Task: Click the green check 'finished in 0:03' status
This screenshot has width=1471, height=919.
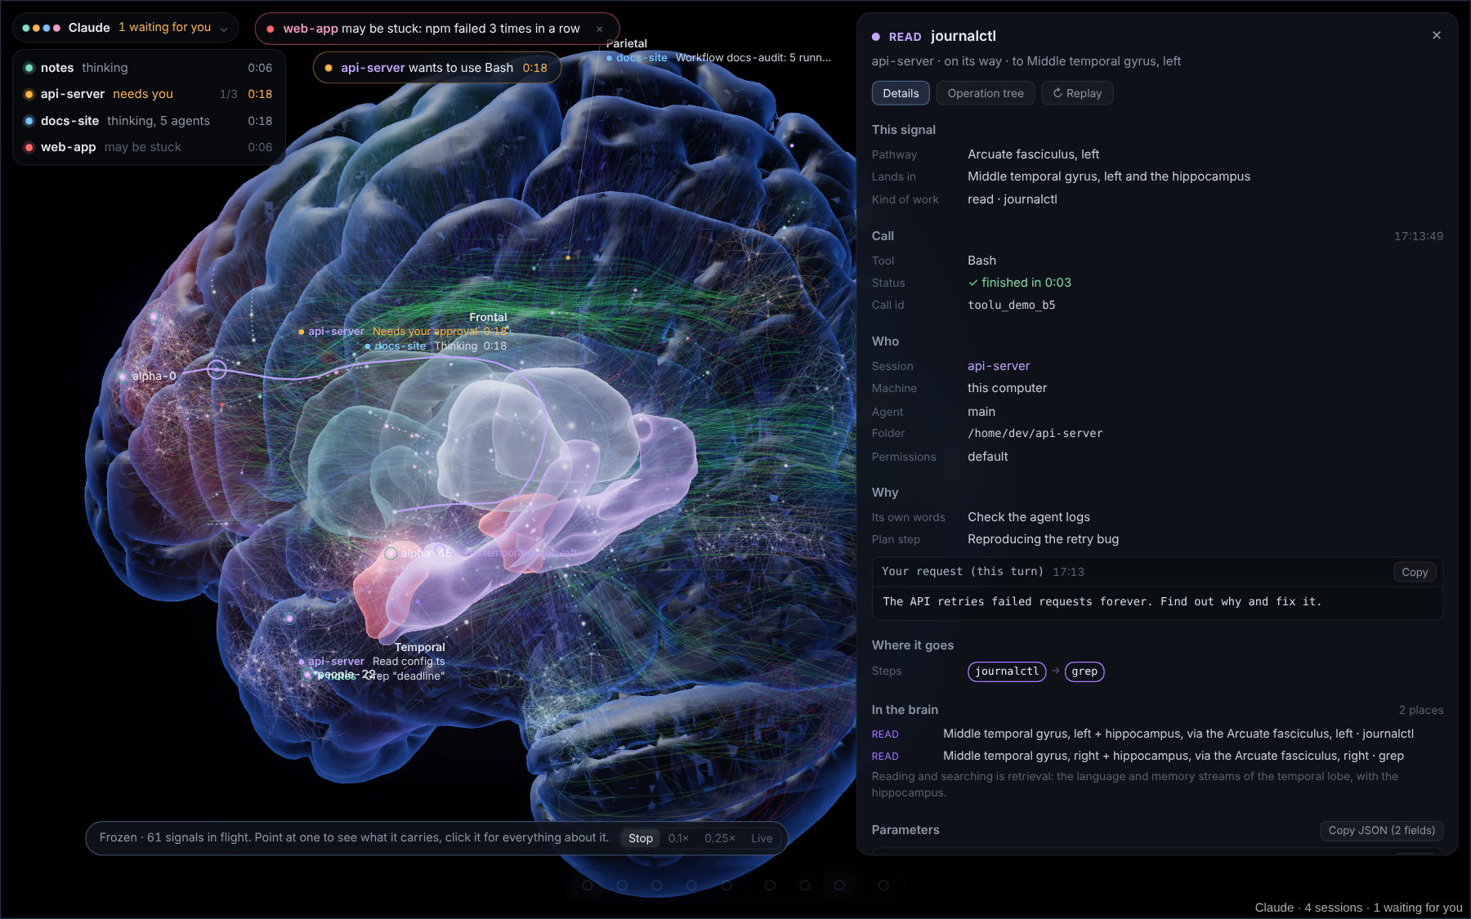Action: pos(1019,283)
